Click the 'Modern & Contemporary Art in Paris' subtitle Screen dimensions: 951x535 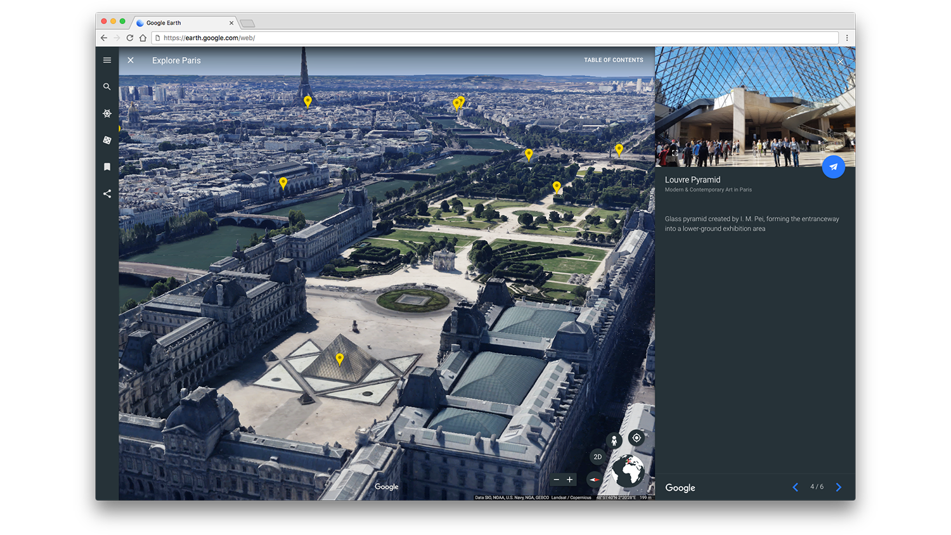tap(708, 190)
